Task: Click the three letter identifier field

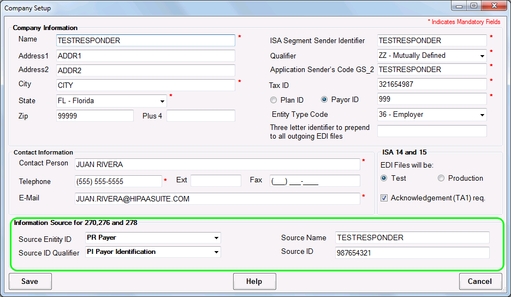Action: tap(431, 131)
